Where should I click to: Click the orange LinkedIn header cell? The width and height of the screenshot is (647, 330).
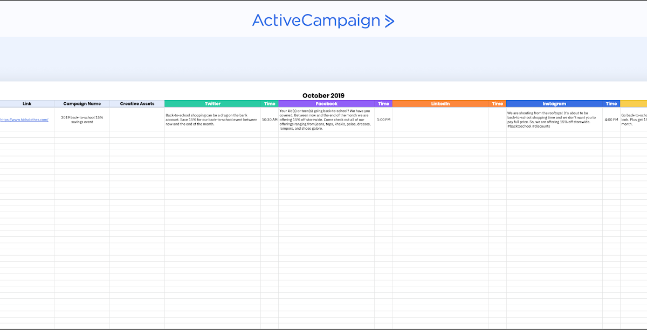point(440,104)
